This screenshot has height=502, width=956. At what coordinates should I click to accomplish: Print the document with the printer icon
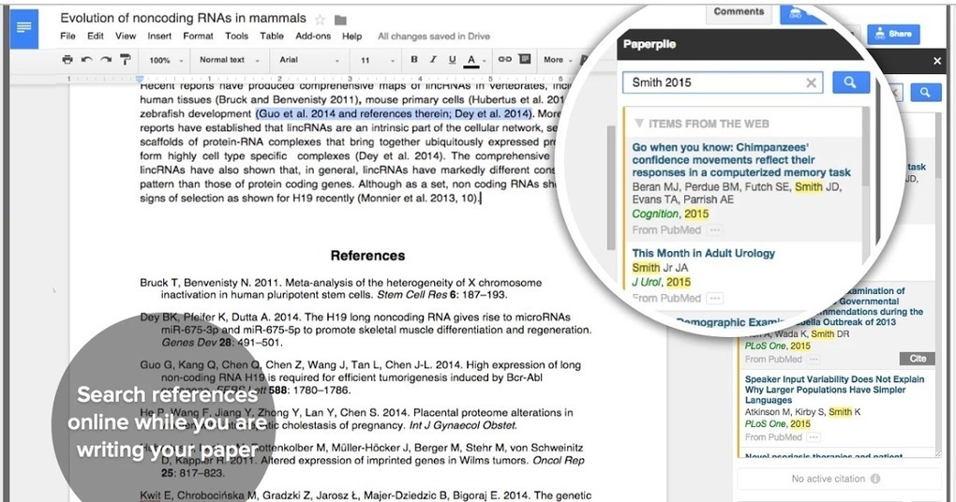pyautogui.click(x=67, y=60)
